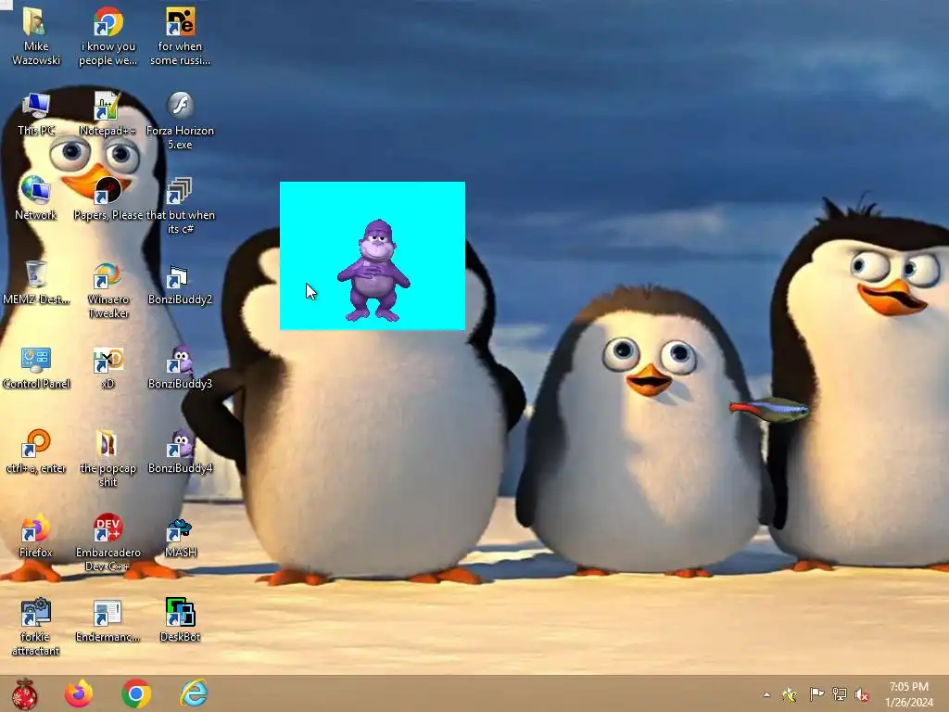The height and width of the screenshot is (712, 949).
Task: Select the DeskBot desktop shortcut
Action: click(x=181, y=620)
